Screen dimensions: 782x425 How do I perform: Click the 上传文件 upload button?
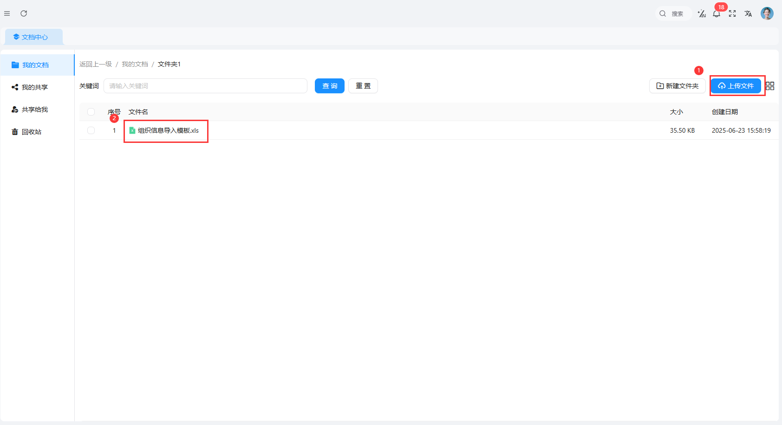coord(736,86)
